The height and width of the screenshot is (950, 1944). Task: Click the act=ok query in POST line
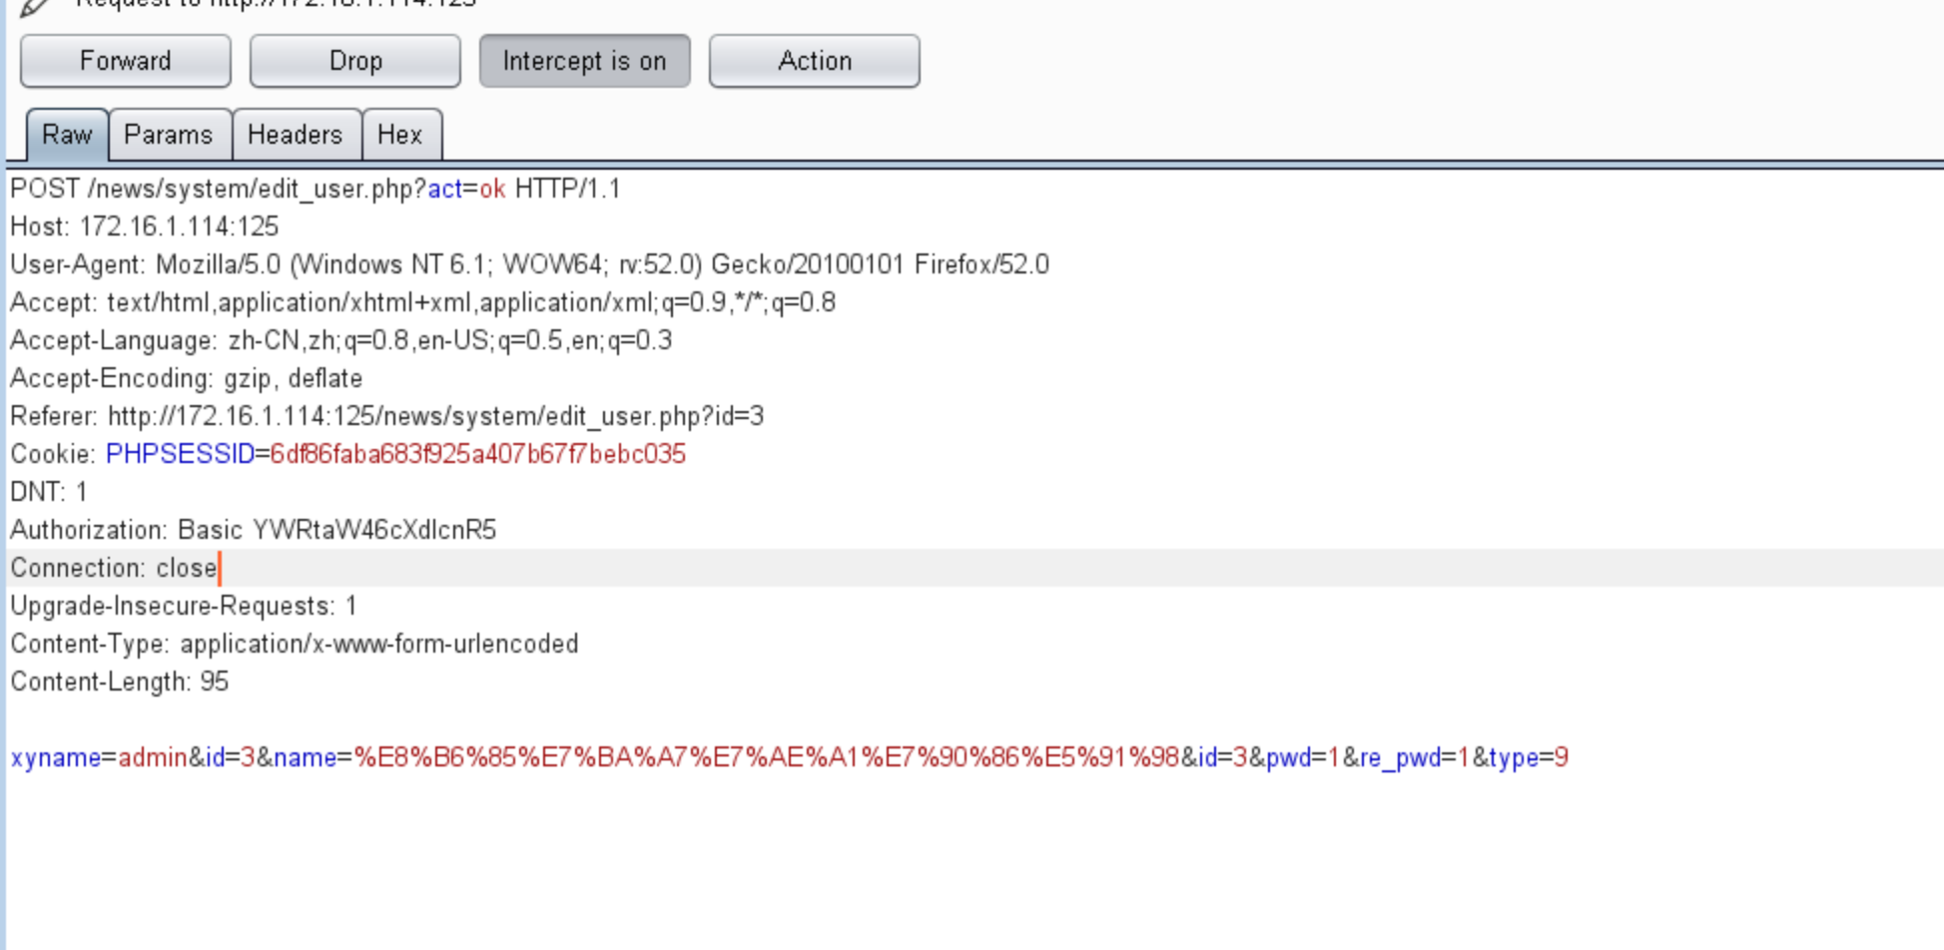[x=466, y=190]
